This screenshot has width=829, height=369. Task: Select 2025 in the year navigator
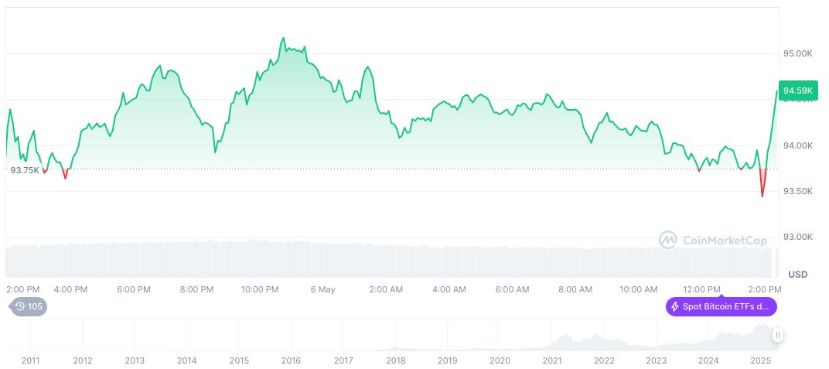click(761, 360)
